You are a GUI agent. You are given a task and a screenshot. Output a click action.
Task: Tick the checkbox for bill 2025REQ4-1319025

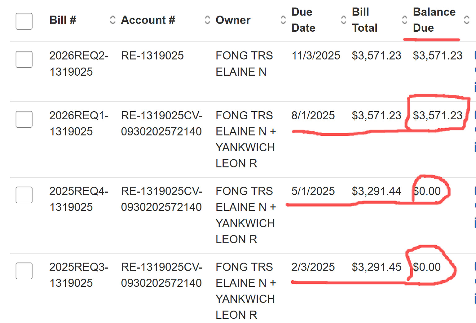coord(24,195)
